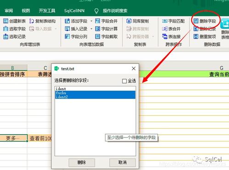
Task: Switch to the 审阅 ribbon tab
Action: [x=9, y=11]
